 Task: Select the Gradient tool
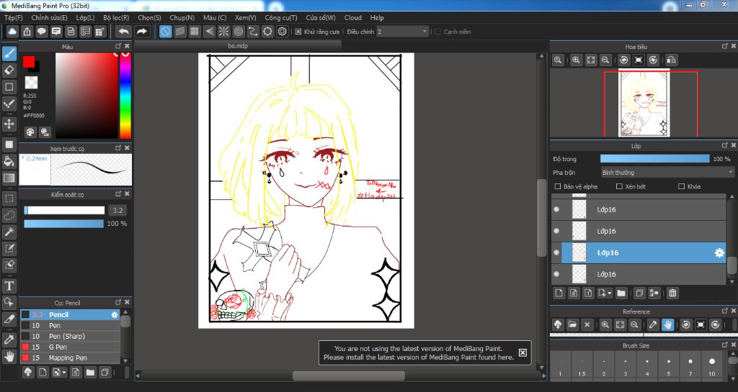9,178
